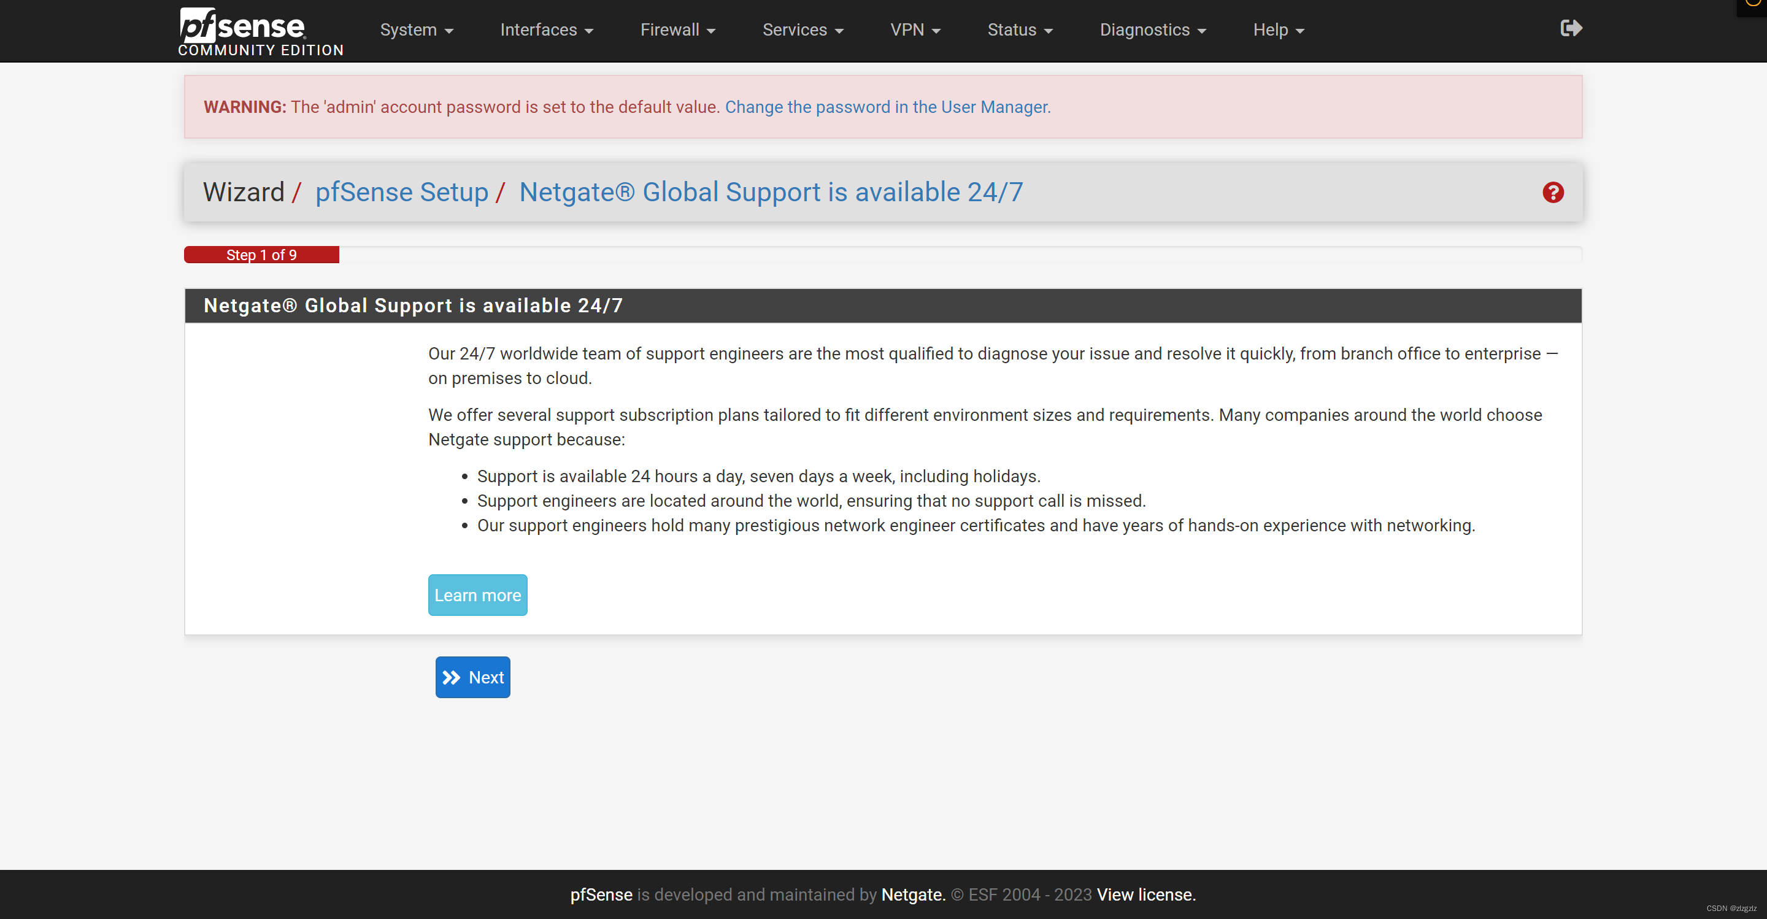The image size is (1767, 919).
Task: Click the Step 1 of 9 progress bar
Action: coord(261,255)
